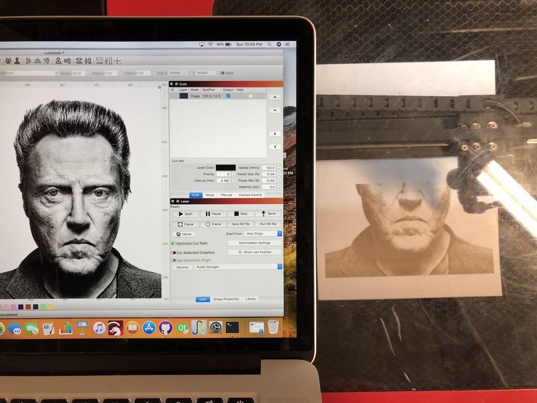Image resolution: width=537 pixels, height=403 pixels.
Task: Pick the dark purple palette color
Action: (21, 307)
